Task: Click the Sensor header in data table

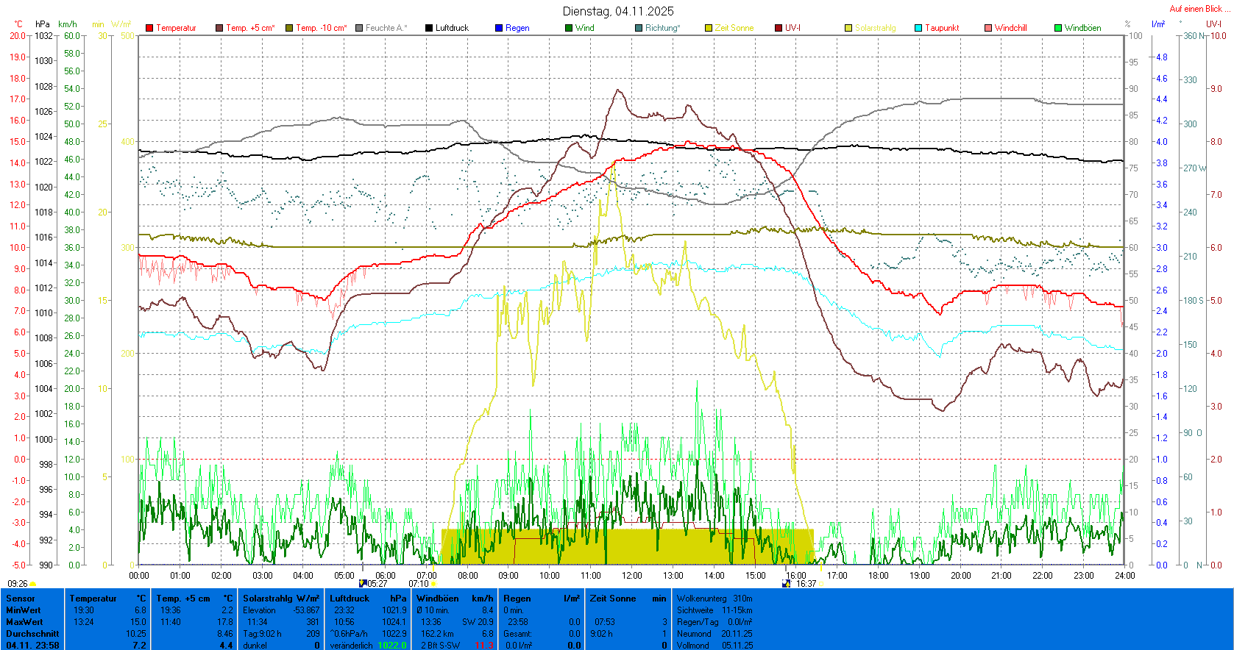Action: [21, 599]
